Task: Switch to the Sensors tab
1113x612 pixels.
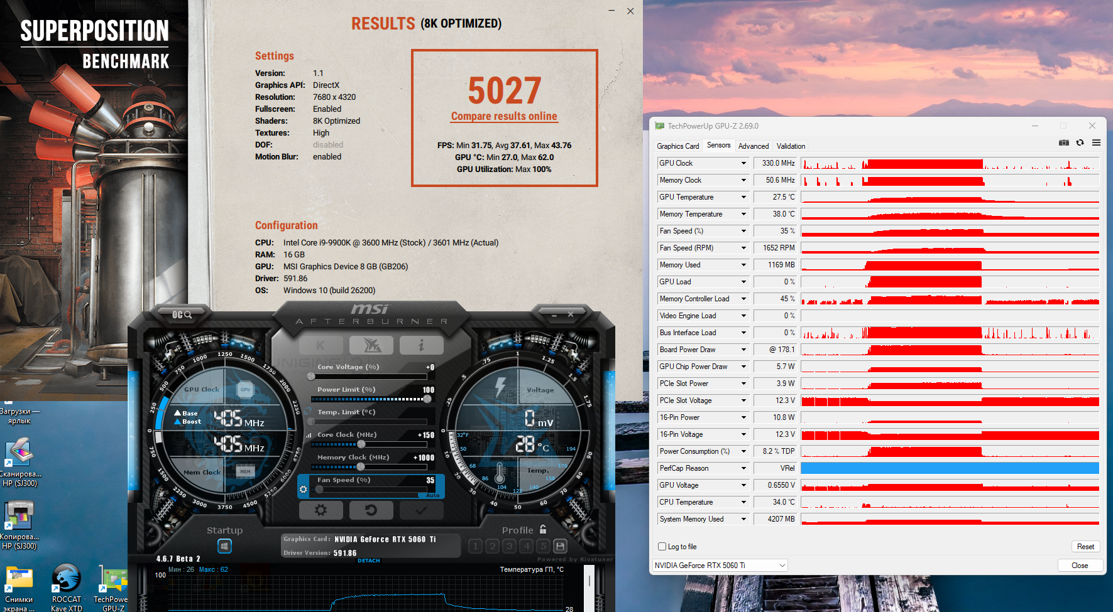Action: 718,146
